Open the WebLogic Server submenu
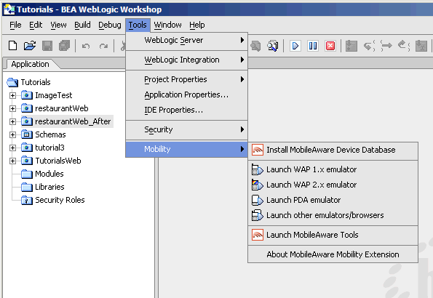 [x=187, y=40]
